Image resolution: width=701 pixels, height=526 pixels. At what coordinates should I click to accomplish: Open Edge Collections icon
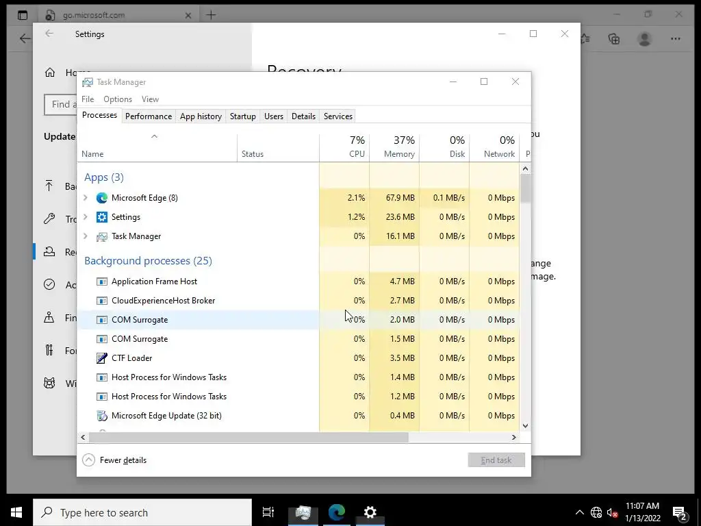(614, 39)
